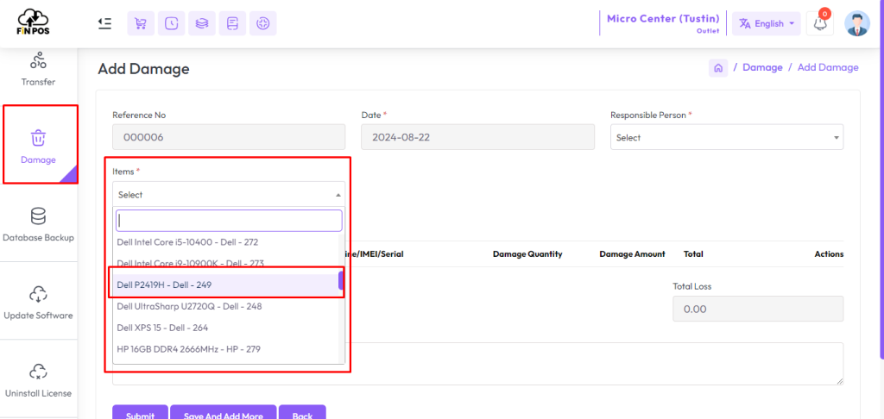Click the Actions column header
The image size is (884, 419).
pos(829,254)
